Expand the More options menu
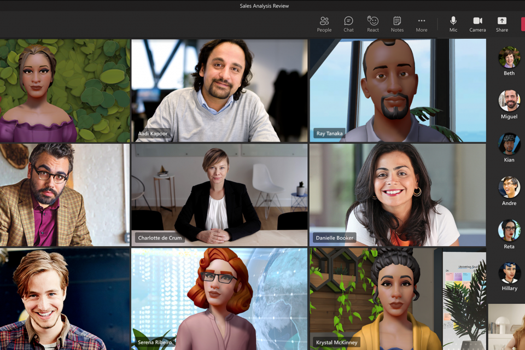525x350 pixels. tap(421, 24)
